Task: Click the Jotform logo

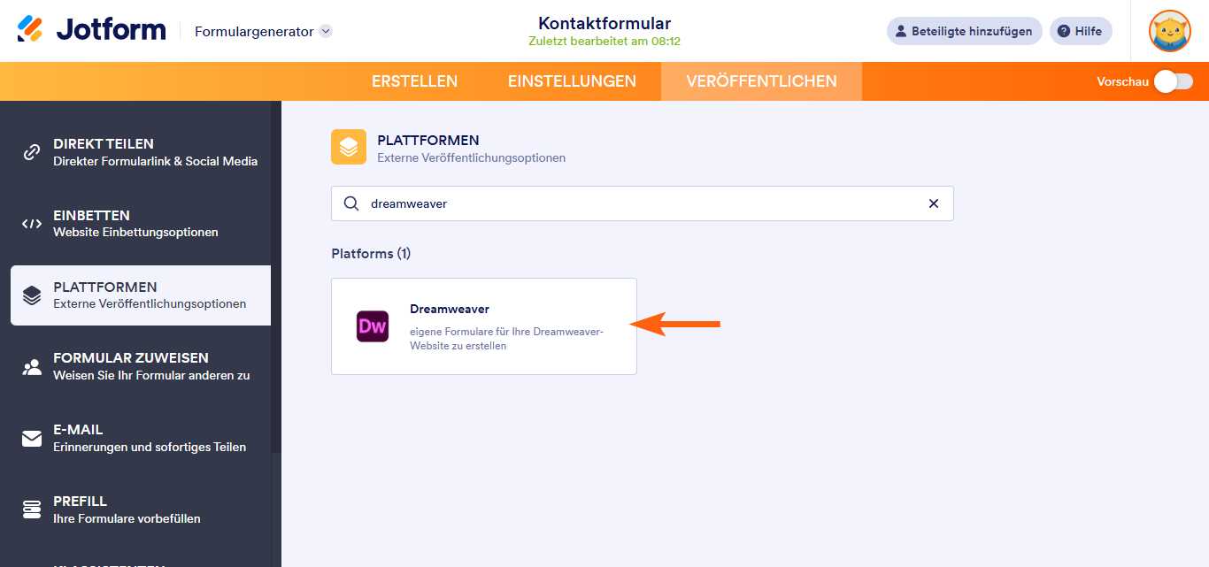Action: [x=91, y=30]
